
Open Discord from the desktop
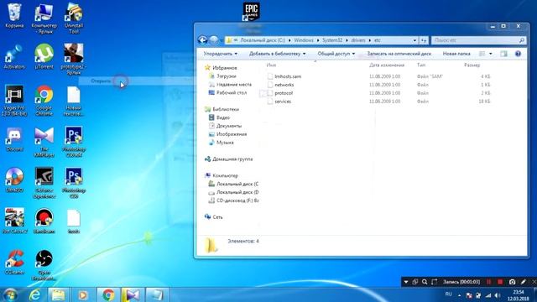[14, 139]
